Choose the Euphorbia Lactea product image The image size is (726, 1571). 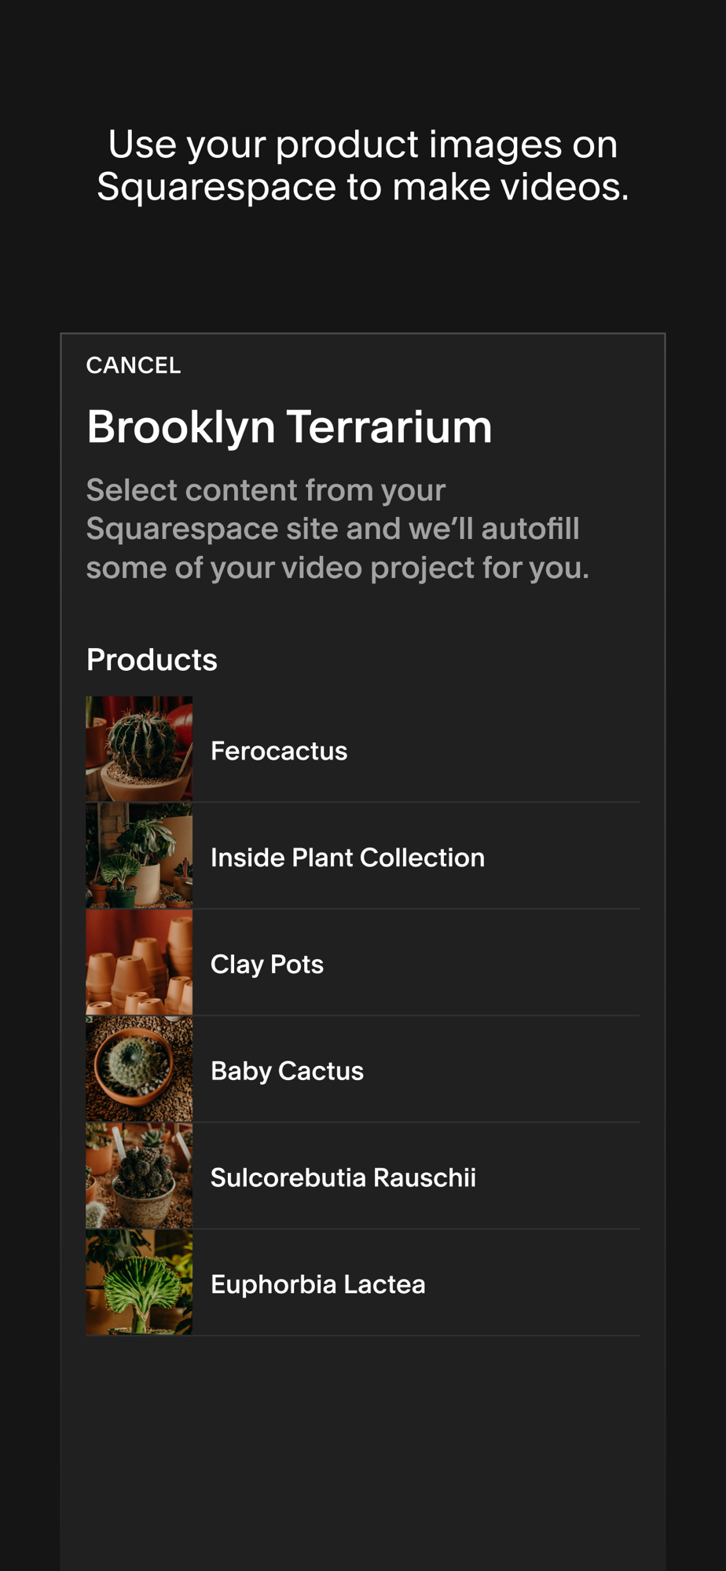(139, 1283)
